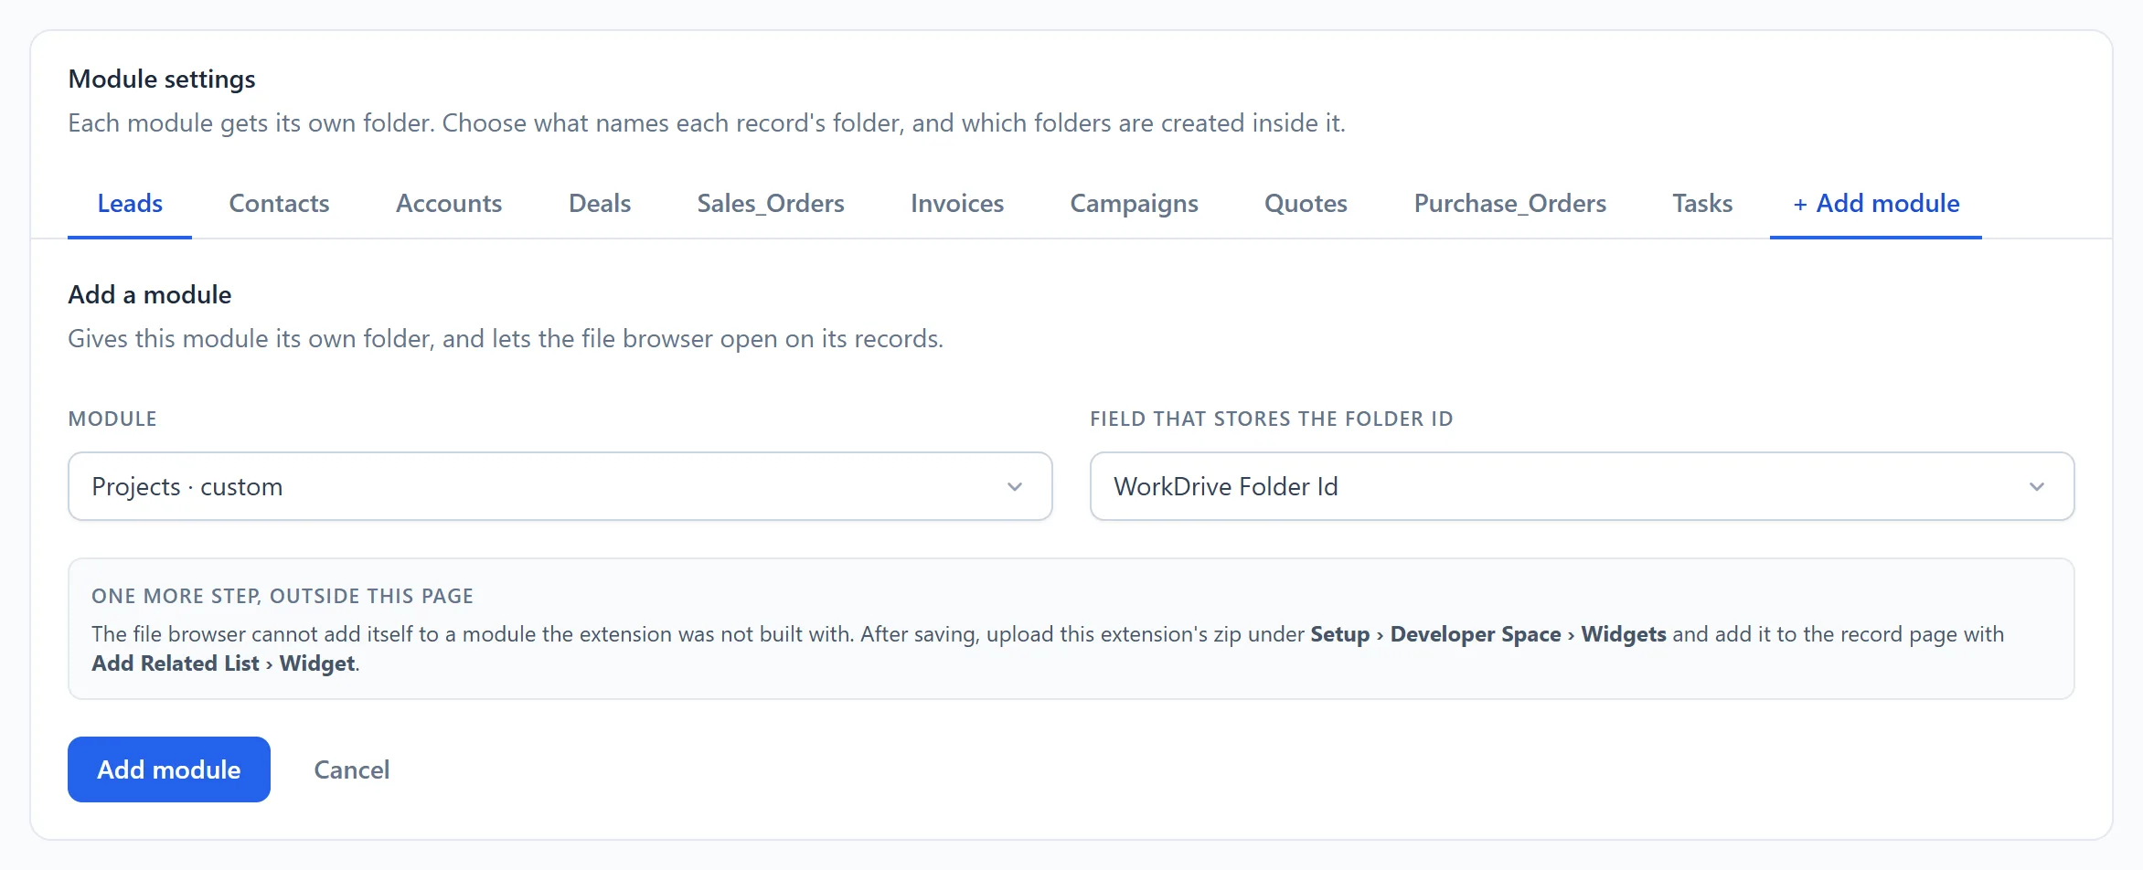
Task: Open the Module dropdown showing Projects · custom
Action: [560, 486]
